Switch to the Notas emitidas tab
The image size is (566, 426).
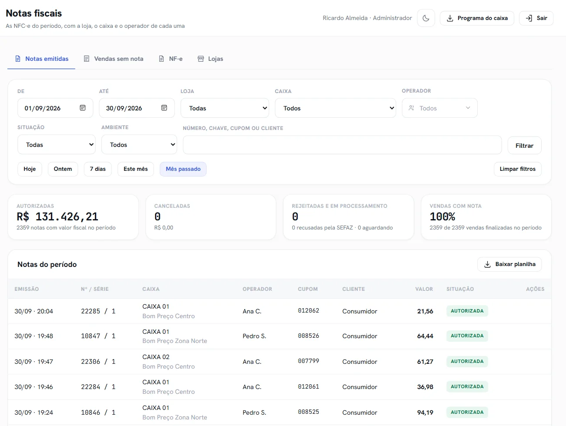click(x=41, y=59)
